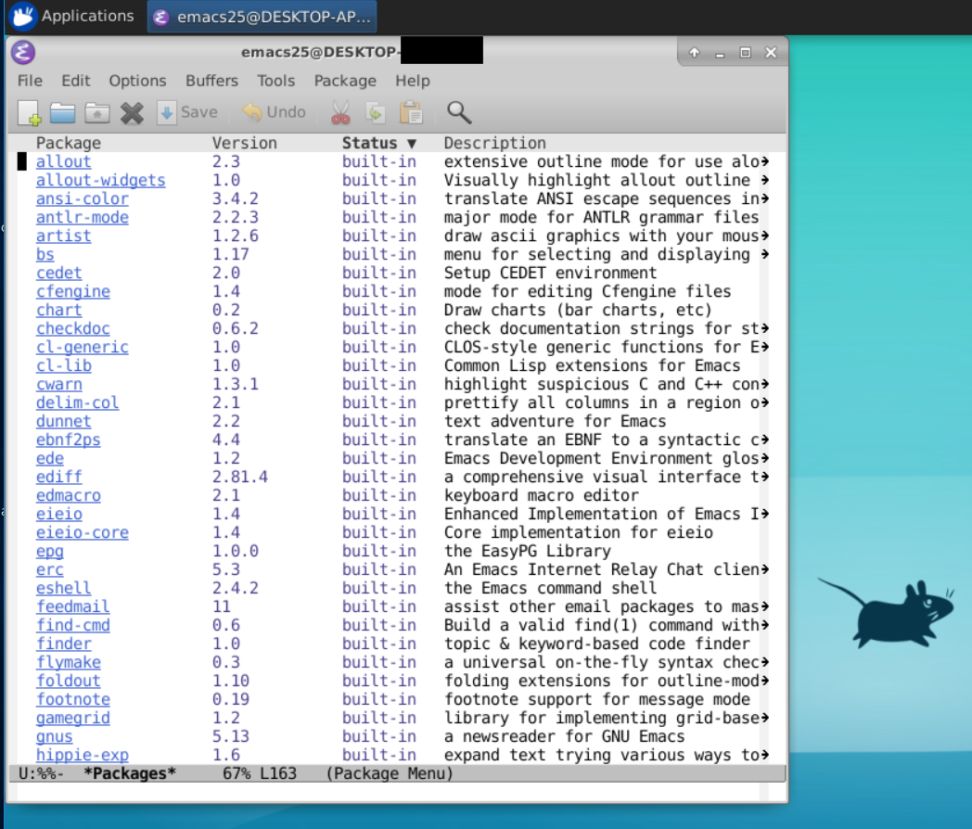
Task: Open the foldout package link
Action: (69, 681)
